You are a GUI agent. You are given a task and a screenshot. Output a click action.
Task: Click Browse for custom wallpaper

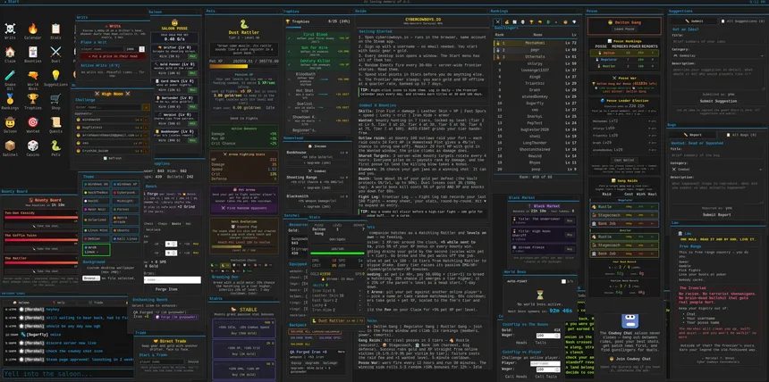(90, 278)
